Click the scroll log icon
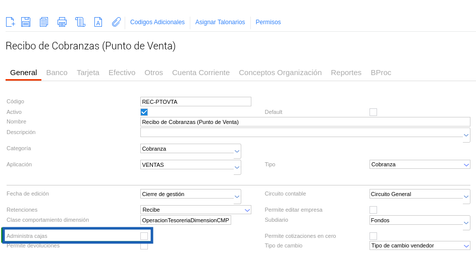This screenshot has width=476, height=253. click(80, 22)
